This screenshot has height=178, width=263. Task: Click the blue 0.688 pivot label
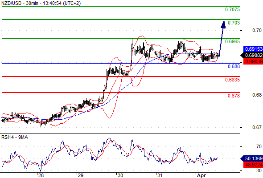234,66
